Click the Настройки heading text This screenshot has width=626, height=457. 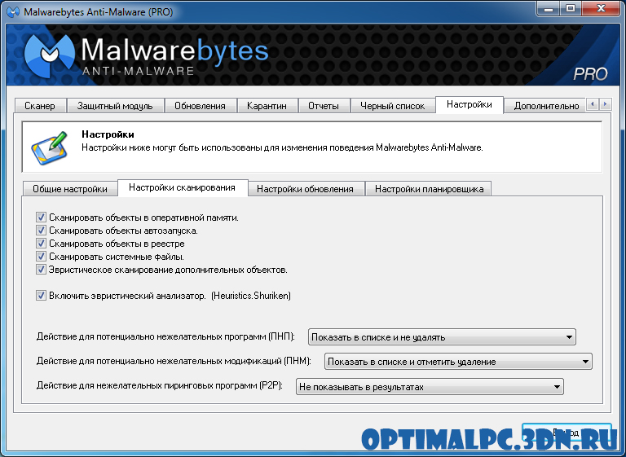point(108,134)
